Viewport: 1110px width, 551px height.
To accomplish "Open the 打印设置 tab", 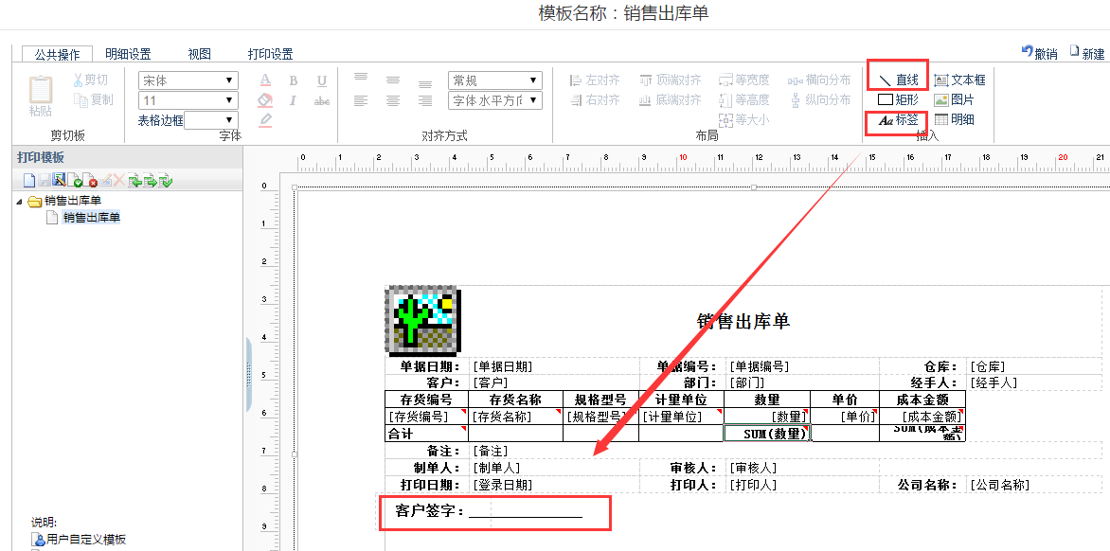I will [270, 54].
